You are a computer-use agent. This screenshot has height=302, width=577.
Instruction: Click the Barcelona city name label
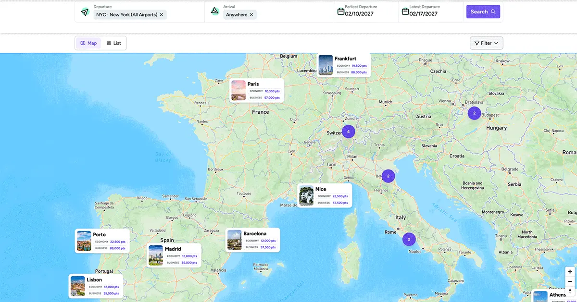[x=255, y=234]
